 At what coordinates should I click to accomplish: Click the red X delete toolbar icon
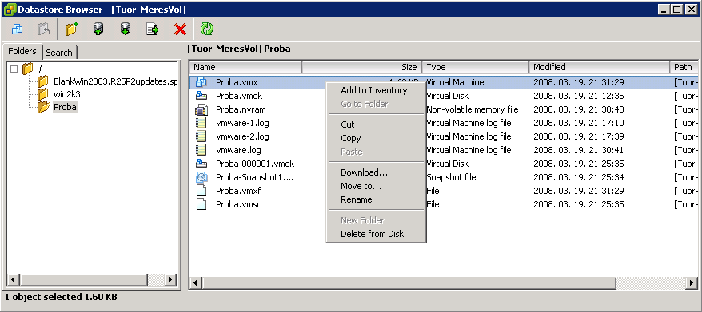[x=180, y=30]
